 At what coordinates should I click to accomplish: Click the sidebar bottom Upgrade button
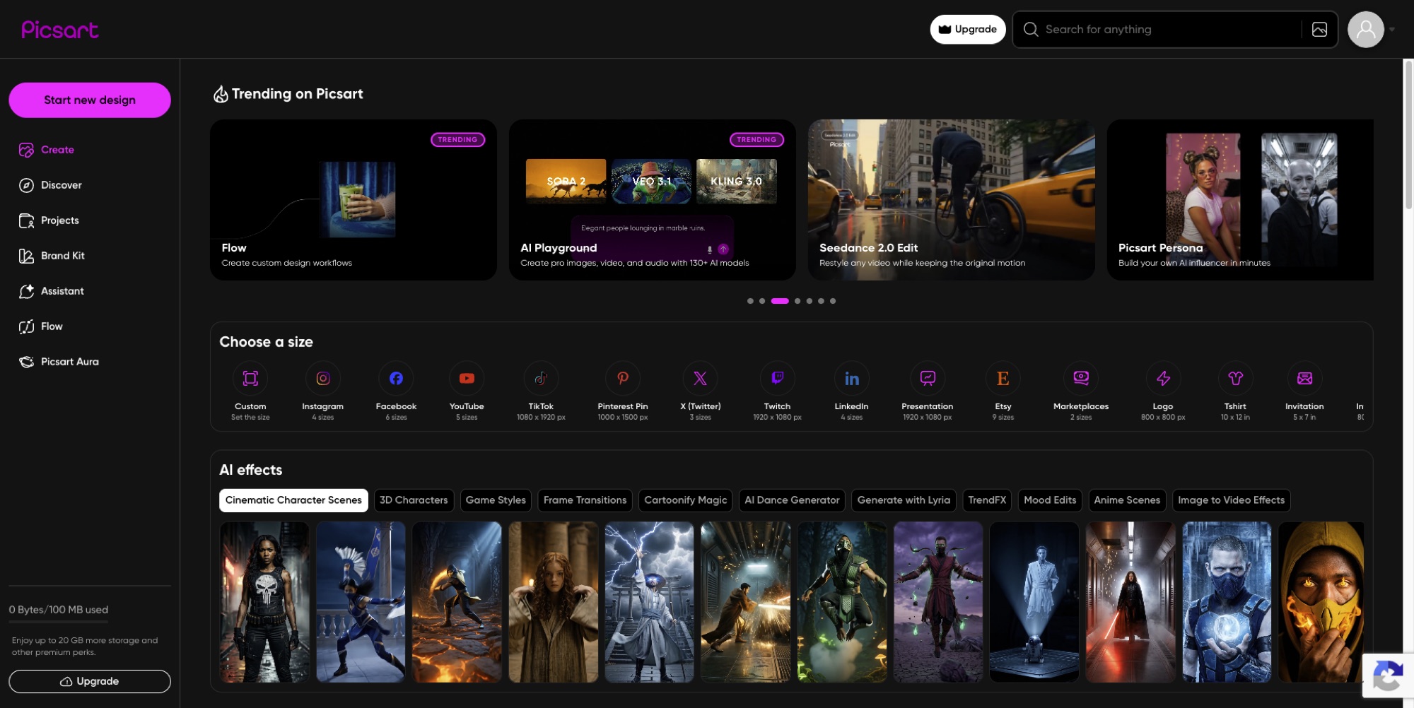[90, 681]
